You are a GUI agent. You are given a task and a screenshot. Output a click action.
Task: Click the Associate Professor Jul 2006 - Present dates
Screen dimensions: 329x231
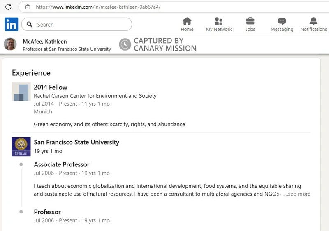72,173
